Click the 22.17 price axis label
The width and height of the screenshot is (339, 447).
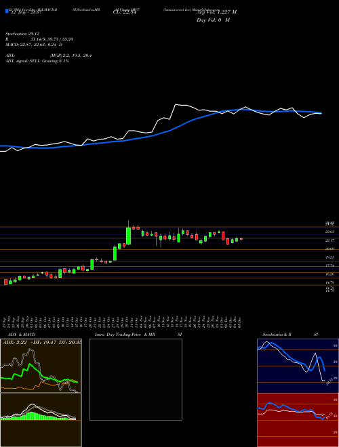point(332,240)
